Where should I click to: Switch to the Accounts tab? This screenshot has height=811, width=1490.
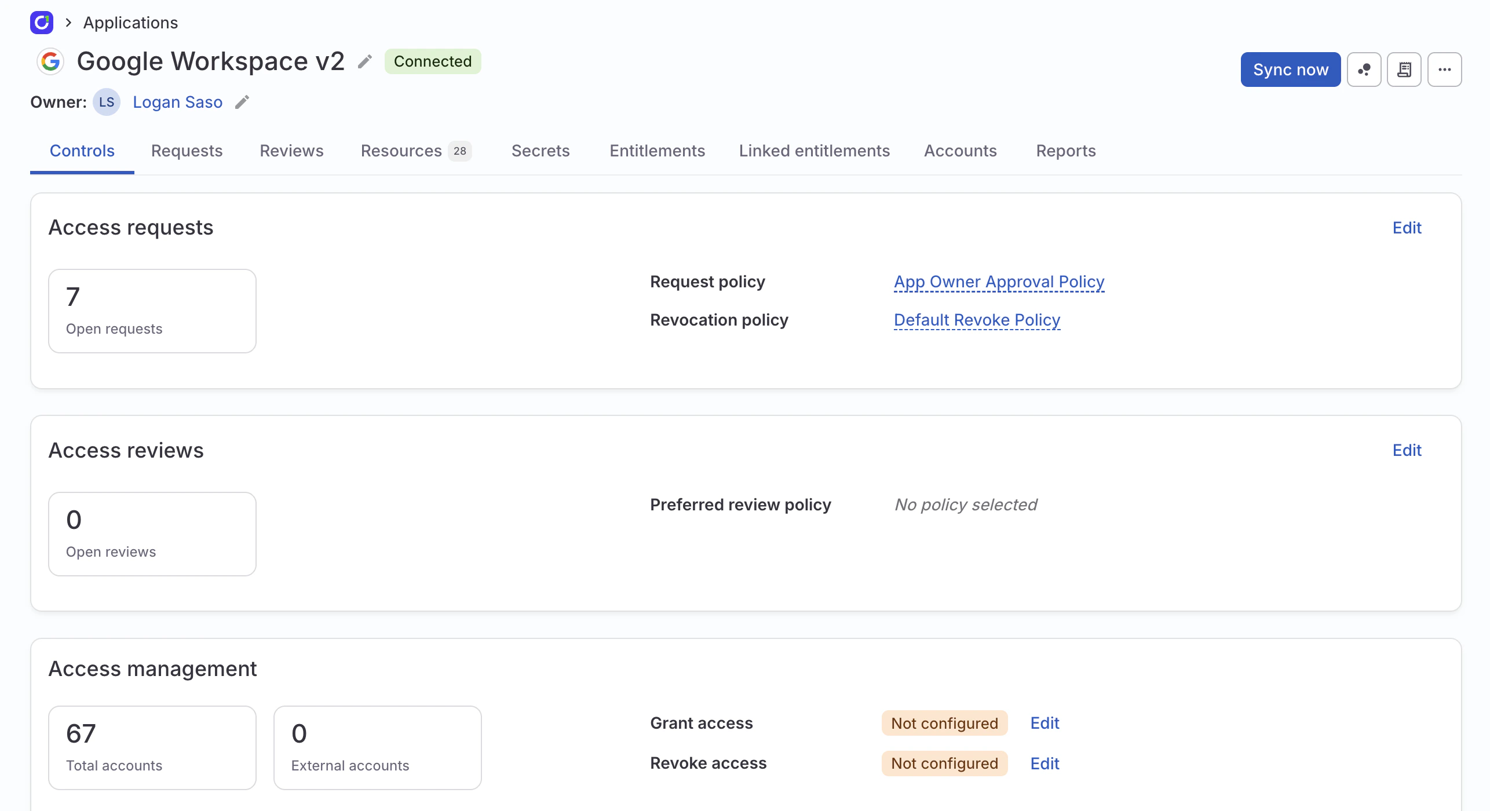pyautogui.click(x=959, y=151)
